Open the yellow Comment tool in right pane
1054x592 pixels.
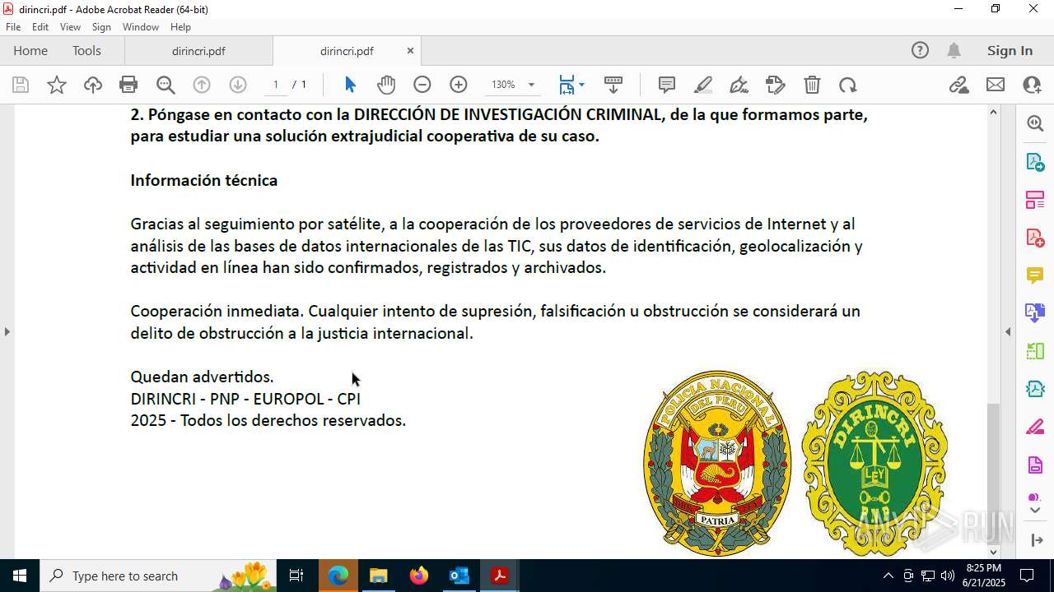click(x=1035, y=275)
